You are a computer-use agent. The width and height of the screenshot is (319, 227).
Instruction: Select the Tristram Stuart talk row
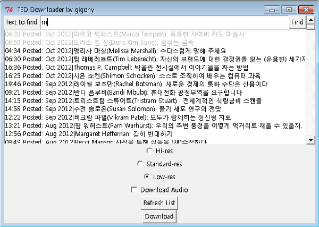pyautogui.click(x=155, y=101)
